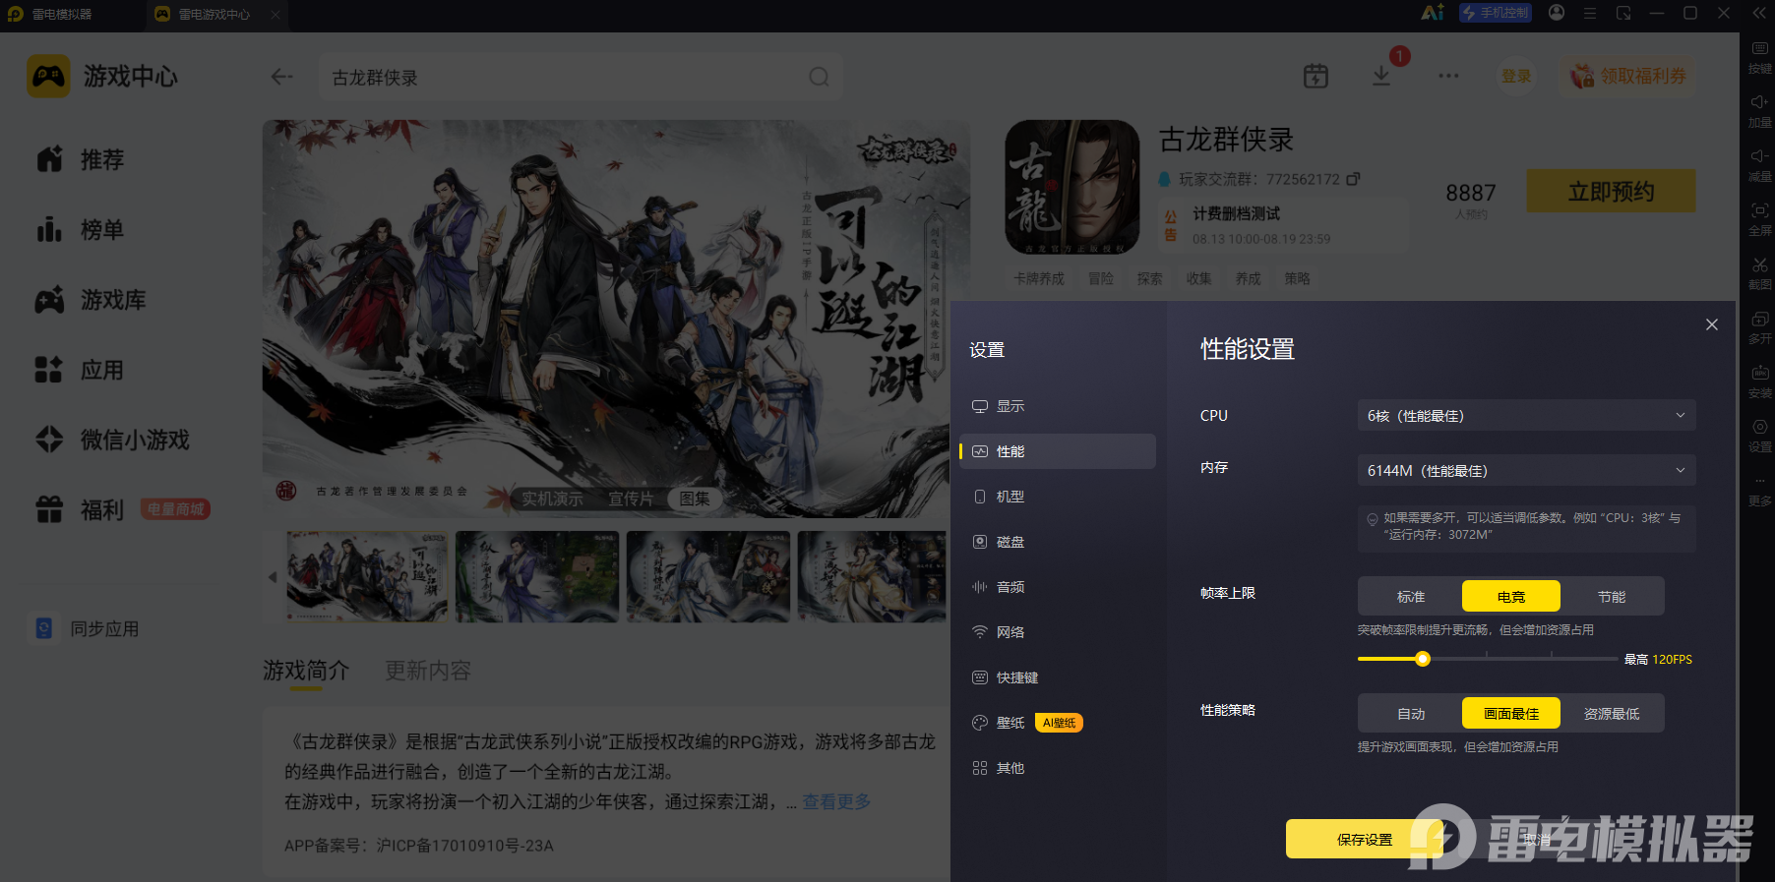Click 同步应用 sync apps icon
The height and width of the screenshot is (882, 1775).
(x=44, y=628)
